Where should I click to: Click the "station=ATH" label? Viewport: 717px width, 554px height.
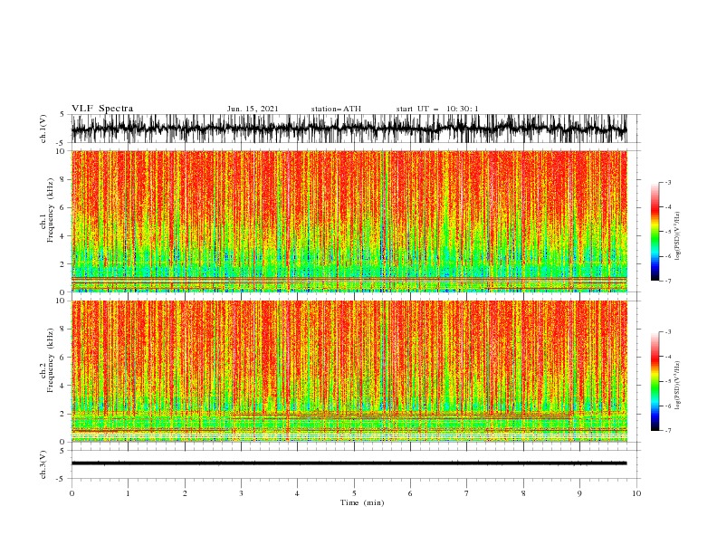[336, 109]
